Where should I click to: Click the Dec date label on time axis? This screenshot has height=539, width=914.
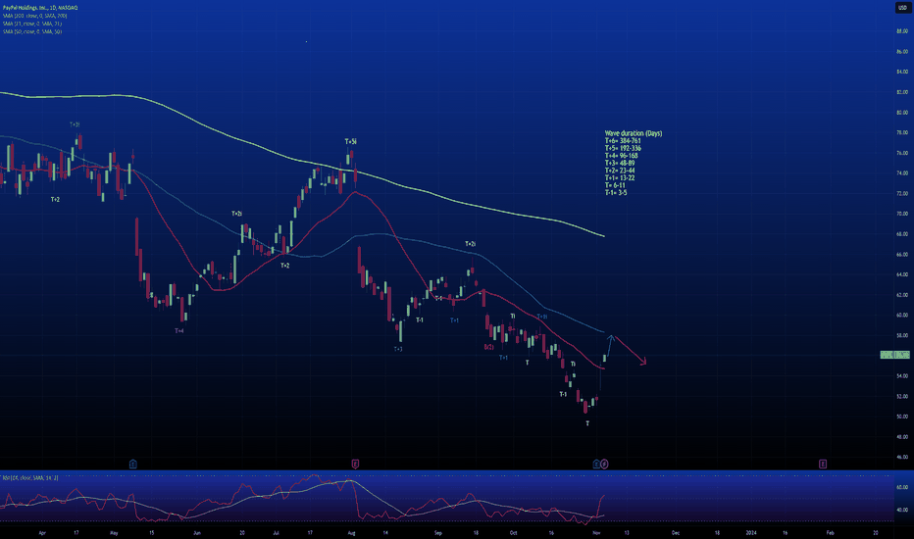click(x=675, y=533)
